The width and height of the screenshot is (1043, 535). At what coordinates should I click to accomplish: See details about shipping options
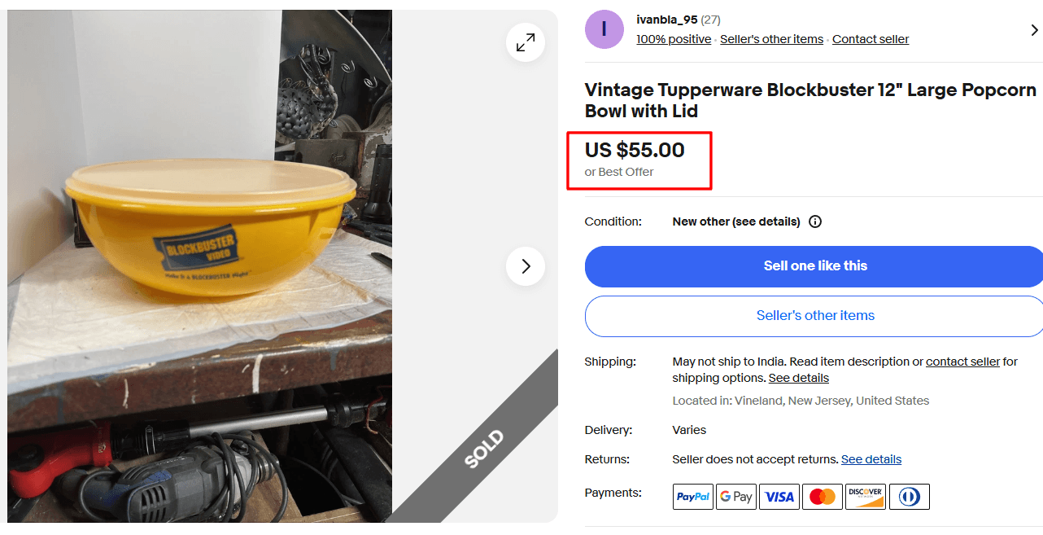tap(798, 378)
